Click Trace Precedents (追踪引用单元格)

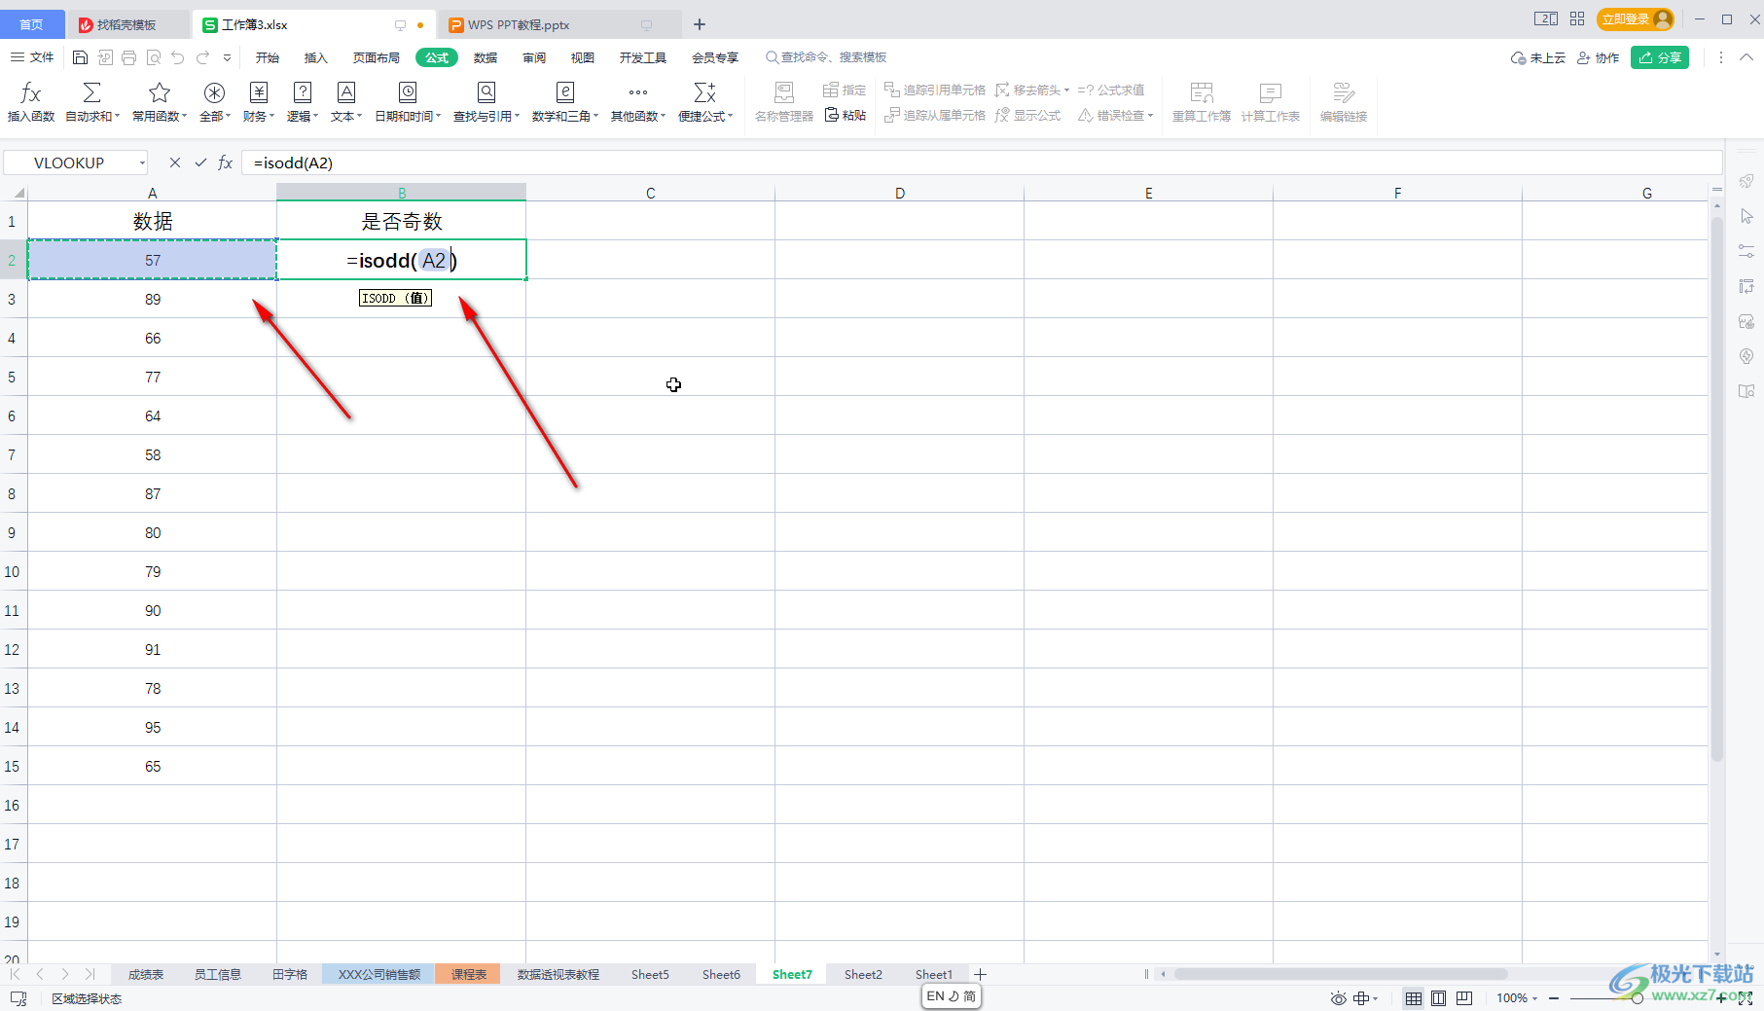[x=935, y=90]
